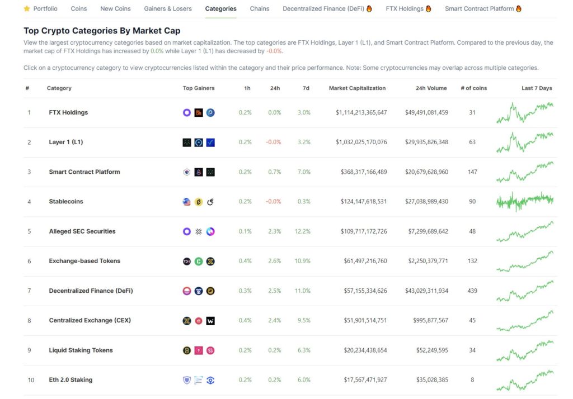Select the yellow dollar coin icon in Stablecoins row
This screenshot has height=399, width=573.
pos(199,202)
